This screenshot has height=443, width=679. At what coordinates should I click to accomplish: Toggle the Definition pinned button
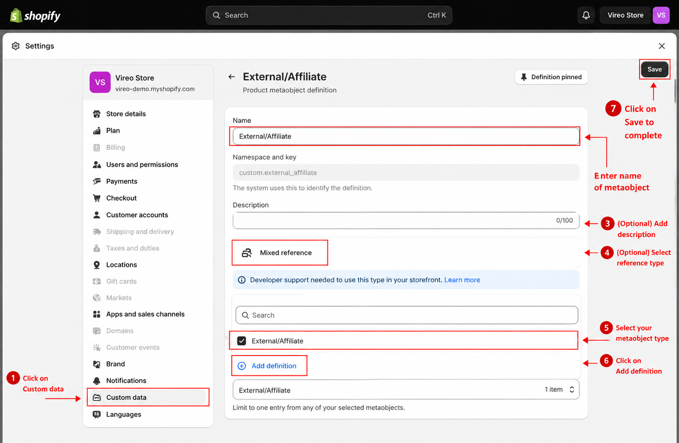[x=551, y=77]
